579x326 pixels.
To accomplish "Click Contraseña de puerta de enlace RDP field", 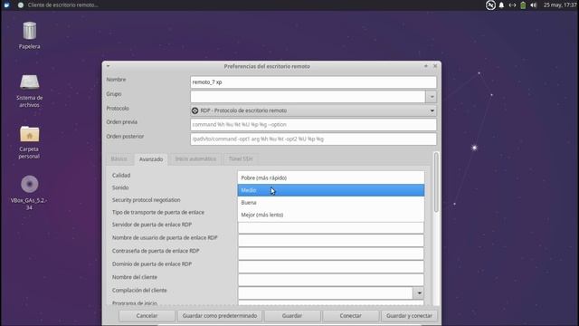I will (331, 254).
